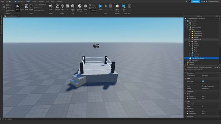Switch to the AVATAR ribbon tab
The height and width of the screenshot is (124, 221).
pyautogui.click(x=41, y=1)
